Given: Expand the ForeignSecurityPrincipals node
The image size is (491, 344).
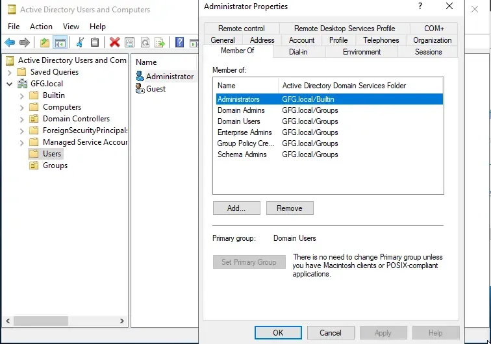Looking at the screenshot, I should (21, 131).
